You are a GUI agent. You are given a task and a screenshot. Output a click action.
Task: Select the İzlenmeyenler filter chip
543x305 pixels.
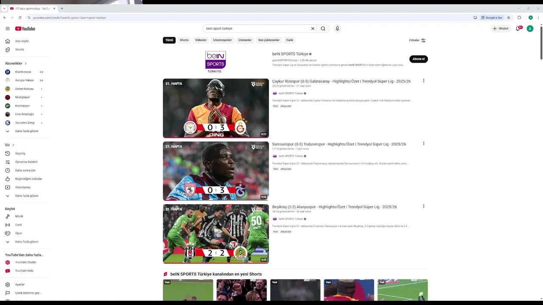(222, 40)
